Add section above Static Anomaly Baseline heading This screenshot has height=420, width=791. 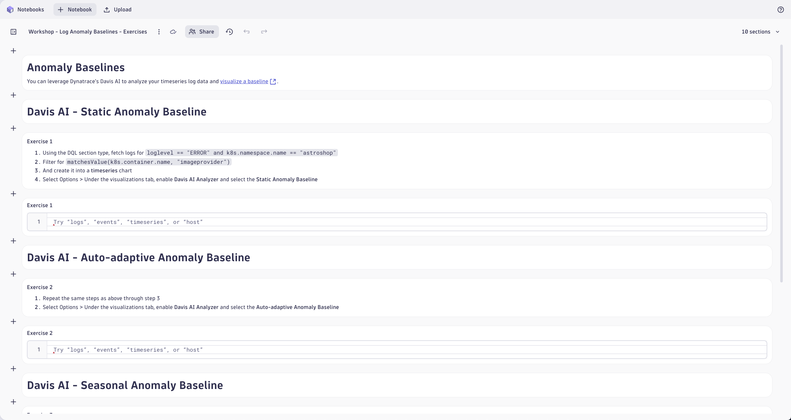(13, 95)
